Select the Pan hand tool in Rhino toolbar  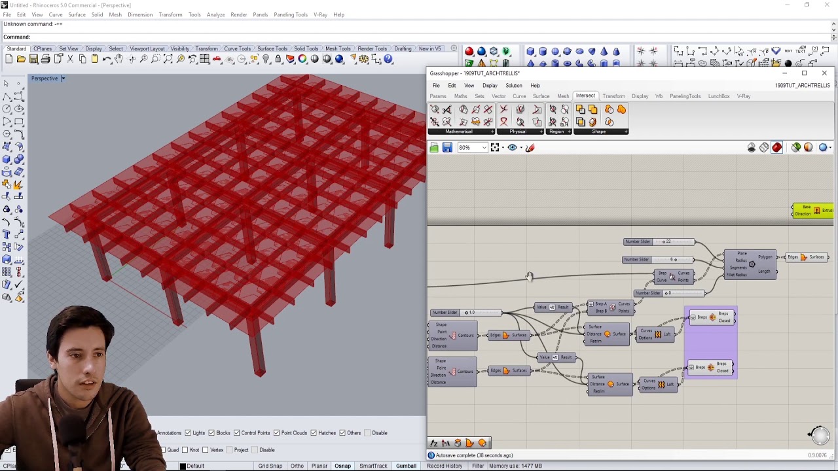(x=118, y=59)
